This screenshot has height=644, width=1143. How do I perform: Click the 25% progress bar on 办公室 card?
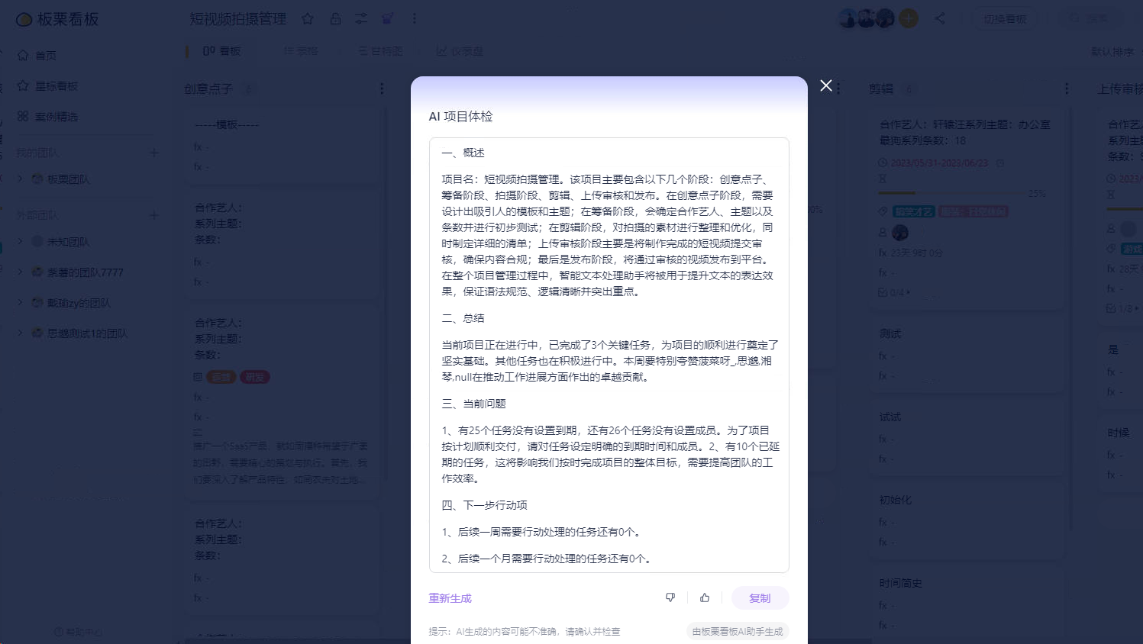click(x=953, y=194)
